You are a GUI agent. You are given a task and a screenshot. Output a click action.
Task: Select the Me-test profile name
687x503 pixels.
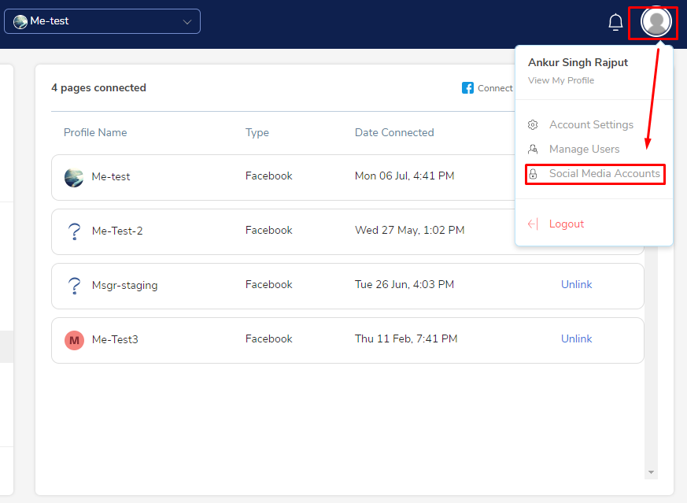111,176
